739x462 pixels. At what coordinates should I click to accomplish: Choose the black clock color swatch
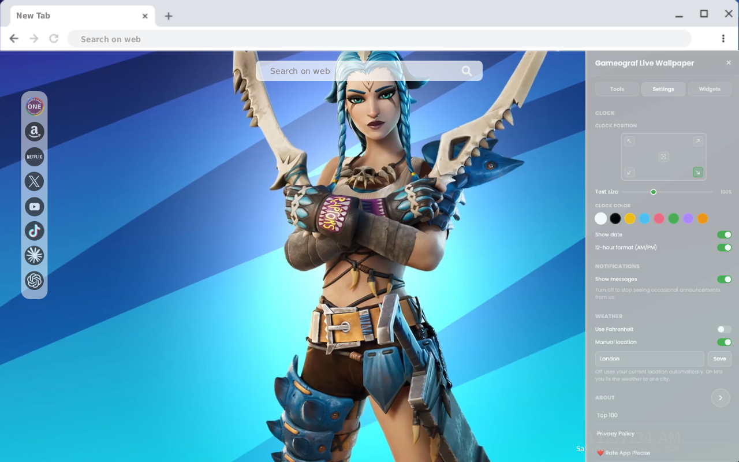tap(615, 218)
